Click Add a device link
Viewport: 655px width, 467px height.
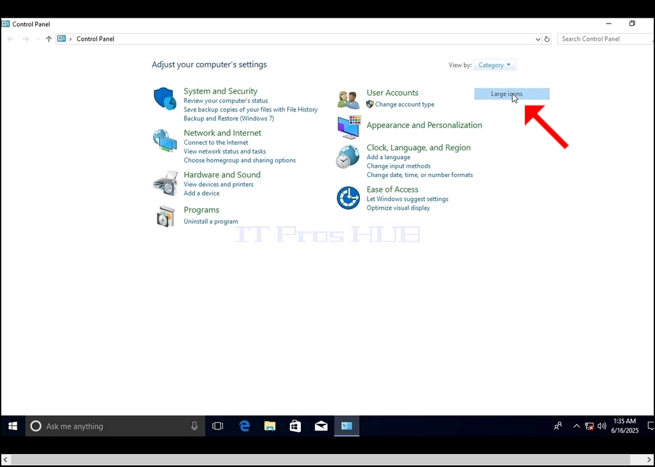(x=201, y=193)
